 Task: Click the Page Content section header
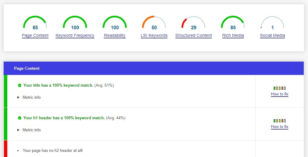coord(154,68)
